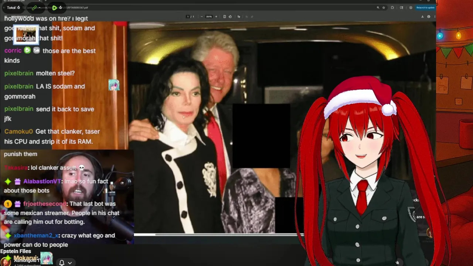Open the PDF viewer more-actions menu

(435, 17)
